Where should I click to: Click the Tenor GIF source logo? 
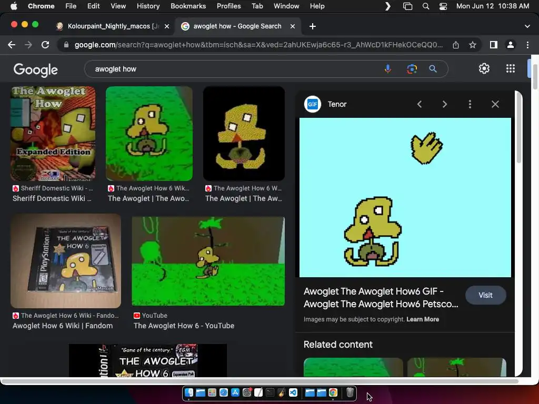pos(313,104)
